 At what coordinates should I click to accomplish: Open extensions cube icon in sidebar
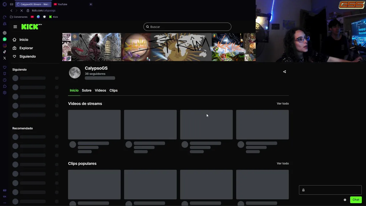5,86
